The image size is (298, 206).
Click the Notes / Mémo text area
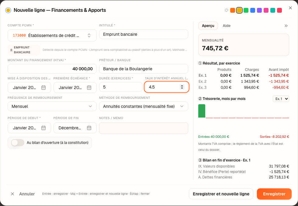point(144,128)
